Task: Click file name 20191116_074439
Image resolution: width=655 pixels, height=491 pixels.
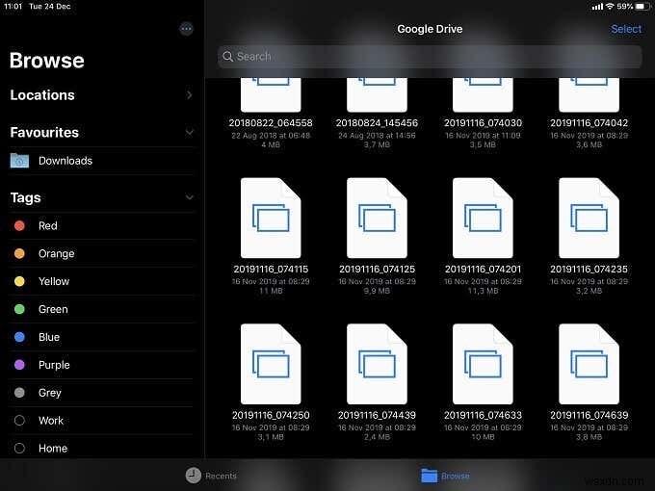Action: pos(377,416)
